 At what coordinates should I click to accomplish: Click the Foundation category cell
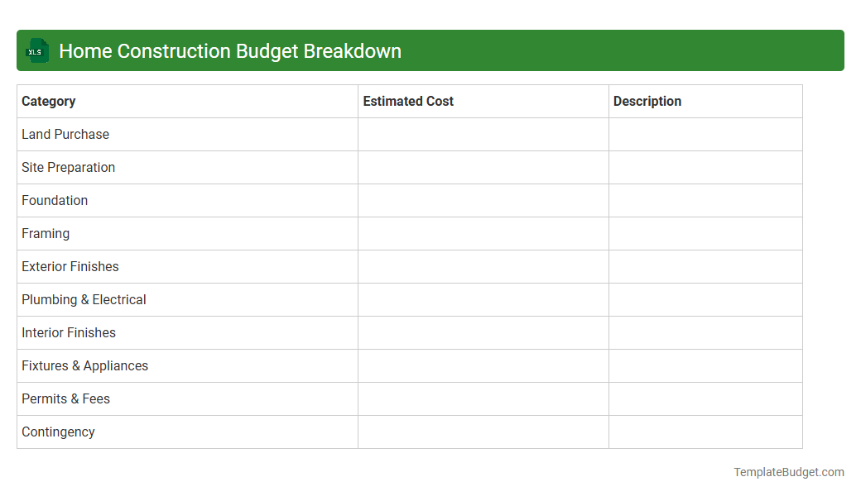[55, 200]
